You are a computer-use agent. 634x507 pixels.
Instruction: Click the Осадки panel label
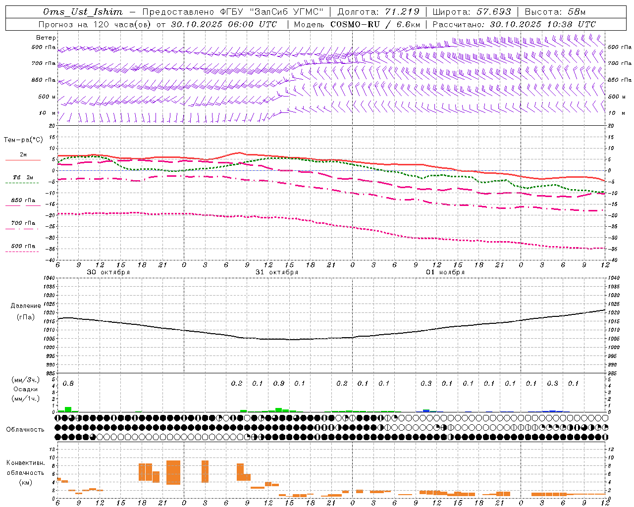click(26, 389)
